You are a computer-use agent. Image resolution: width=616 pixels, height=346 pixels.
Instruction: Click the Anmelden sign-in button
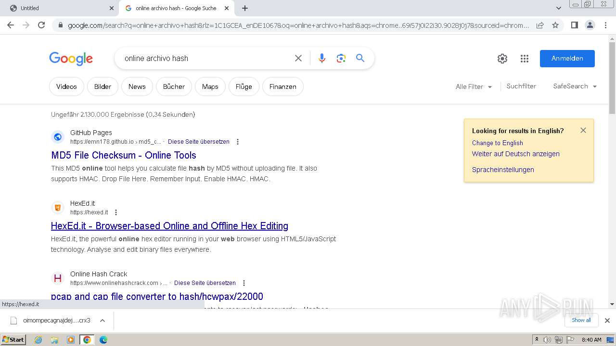point(567,59)
